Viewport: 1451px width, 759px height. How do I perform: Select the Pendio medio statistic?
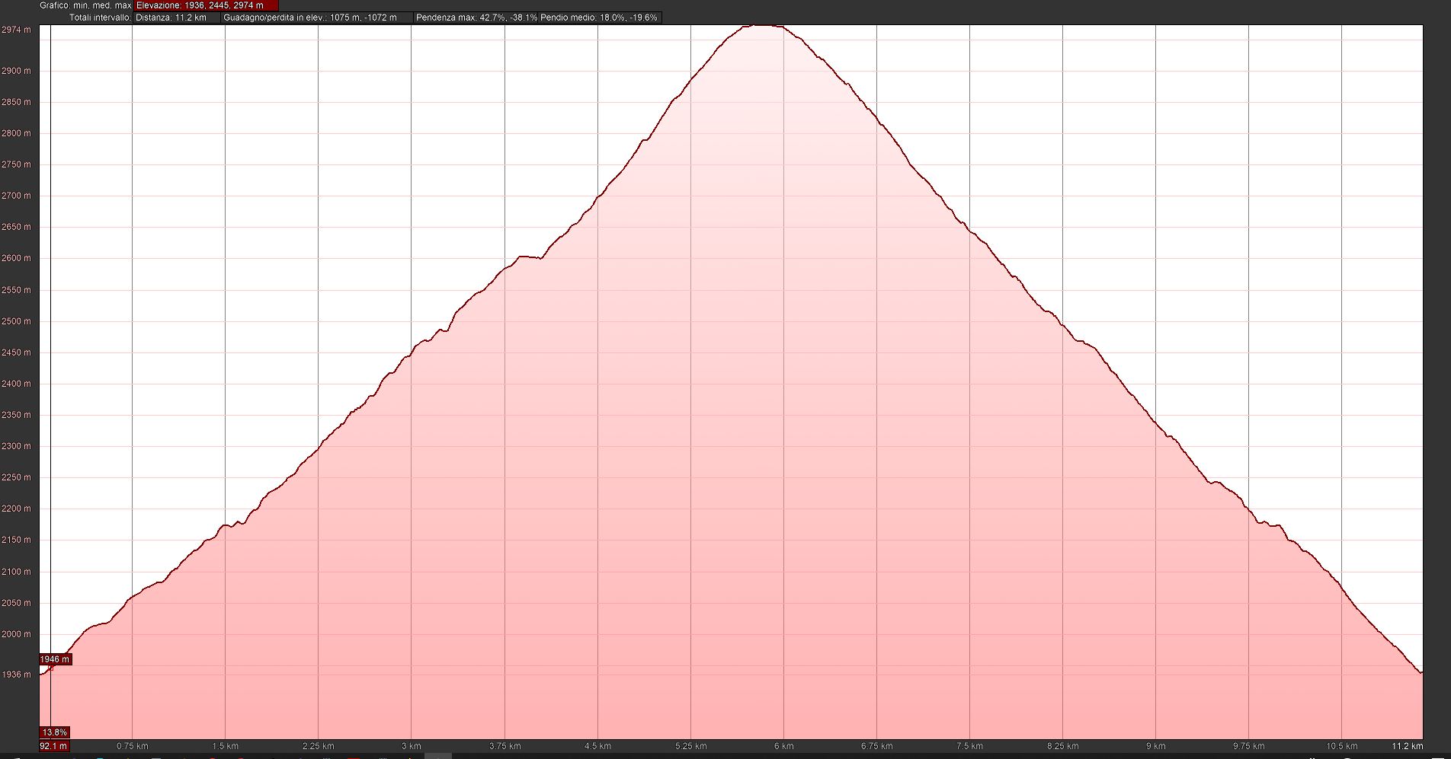coord(599,18)
